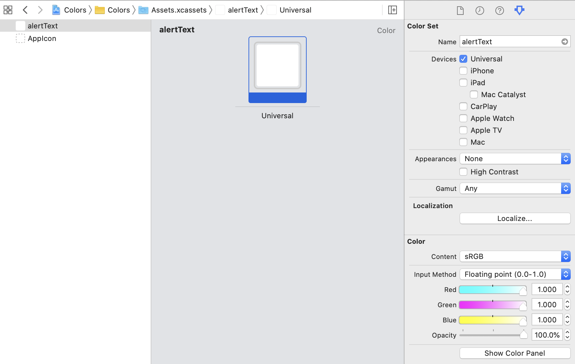Open the Quick Help inspector
Screen dimensions: 575x364
499,11
